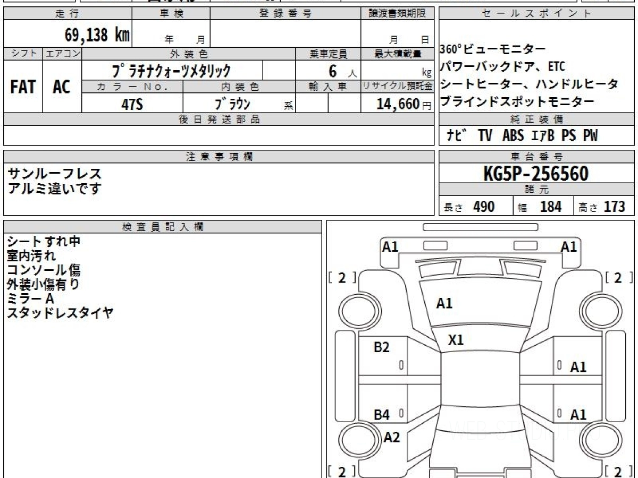This screenshot has height=478, width=638.
Task: Select the アルミ違いです note
Action: [54, 188]
